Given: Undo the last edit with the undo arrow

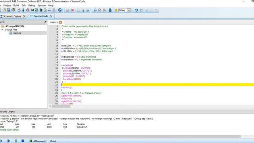Looking at the screenshot, I should point(137,10).
